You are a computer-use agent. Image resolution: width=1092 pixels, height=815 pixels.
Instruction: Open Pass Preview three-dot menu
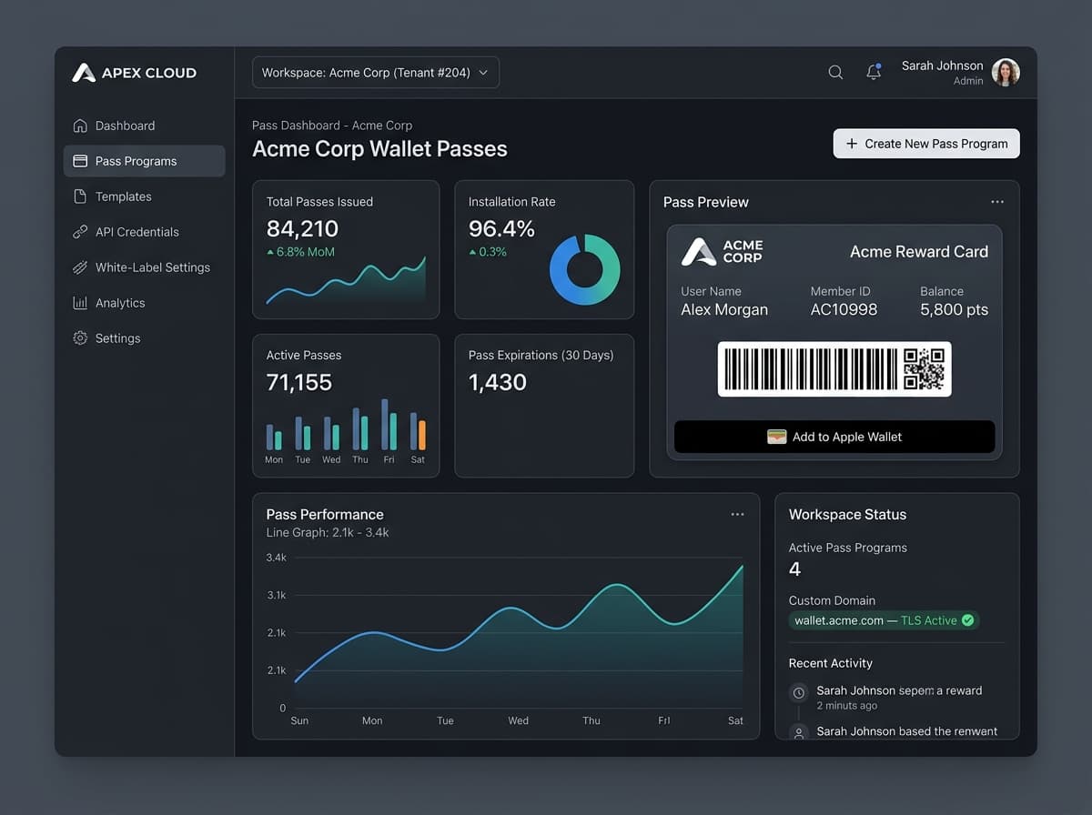(x=997, y=202)
